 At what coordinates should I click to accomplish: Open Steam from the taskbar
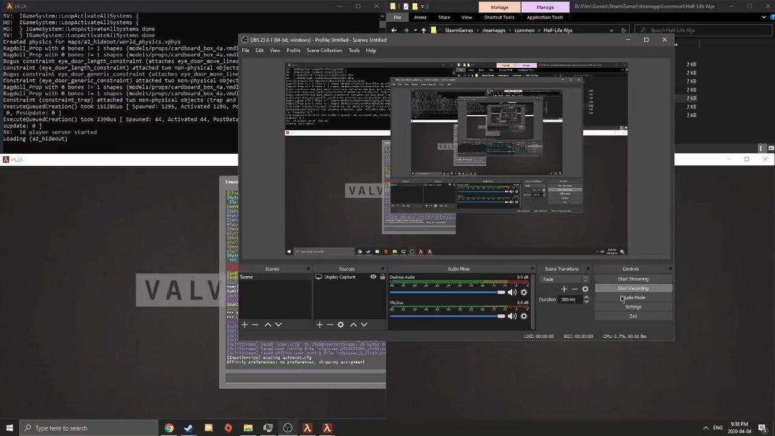click(189, 428)
